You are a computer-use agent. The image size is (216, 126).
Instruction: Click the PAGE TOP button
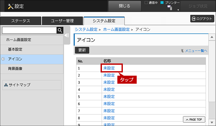click(x=194, y=120)
